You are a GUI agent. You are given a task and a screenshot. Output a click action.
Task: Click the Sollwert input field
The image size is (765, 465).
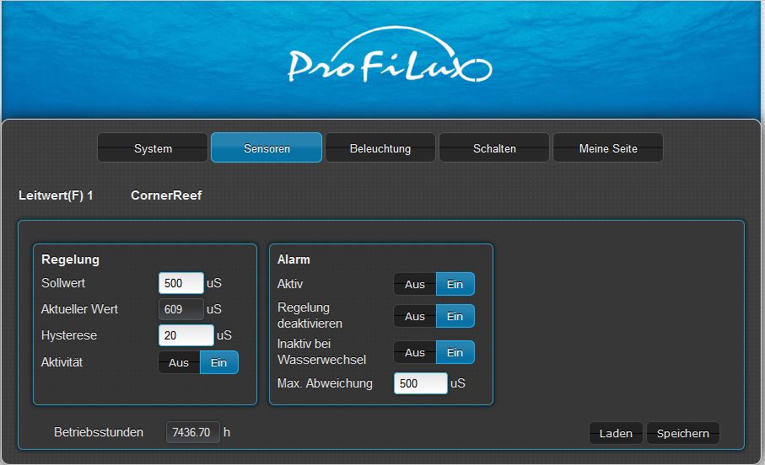click(181, 283)
